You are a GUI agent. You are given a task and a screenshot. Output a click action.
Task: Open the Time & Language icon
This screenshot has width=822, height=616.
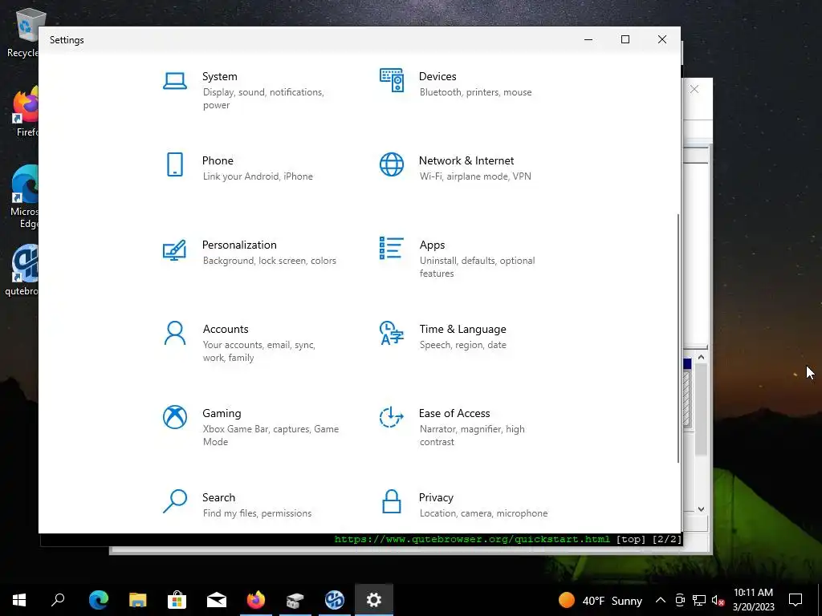click(x=392, y=333)
